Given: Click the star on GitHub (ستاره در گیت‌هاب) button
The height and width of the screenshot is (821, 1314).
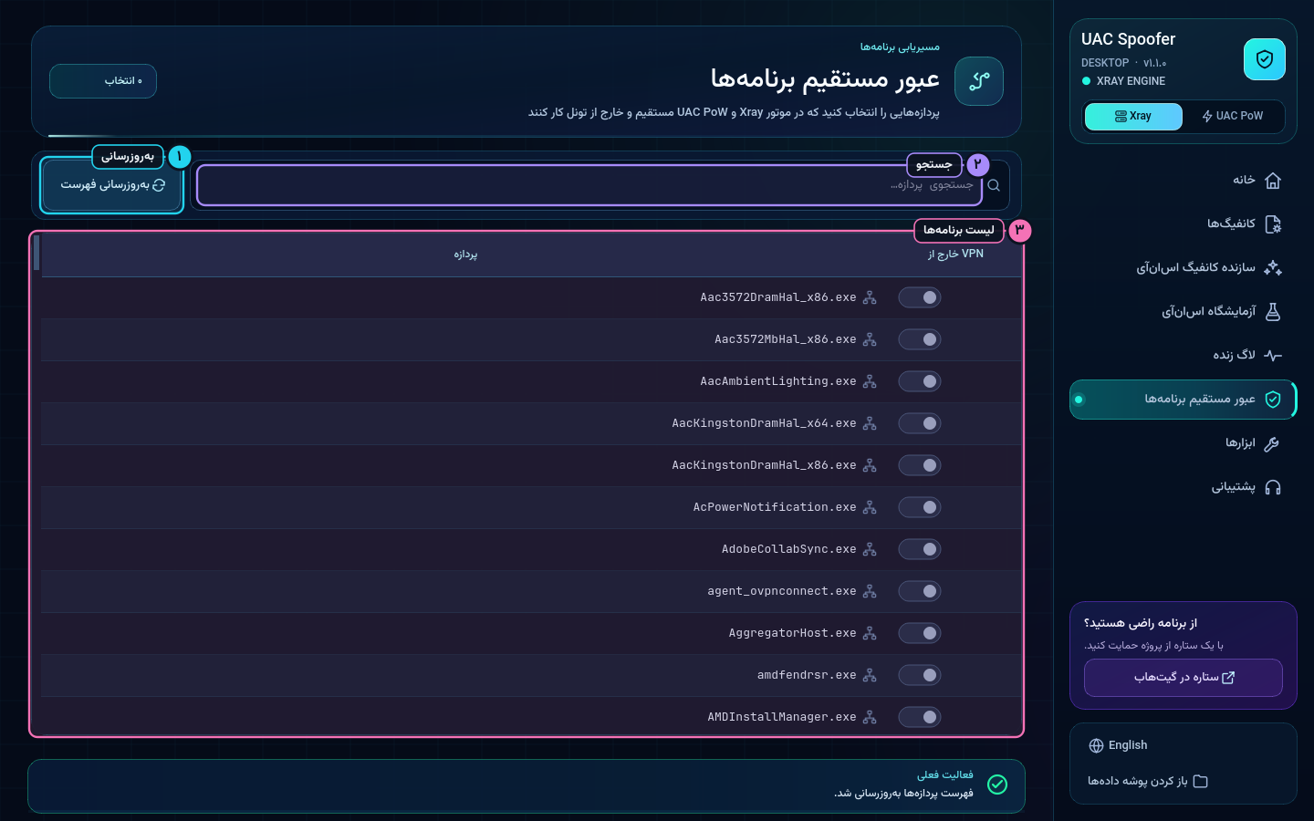Looking at the screenshot, I should pyautogui.click(x=1184, y=678).
